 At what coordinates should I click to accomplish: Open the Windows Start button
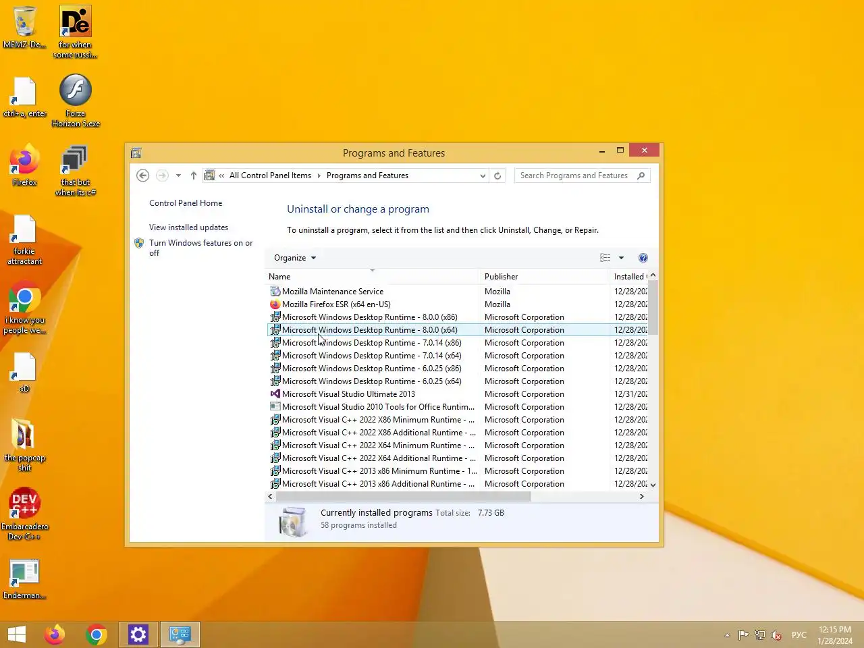[x=17, y=634]
